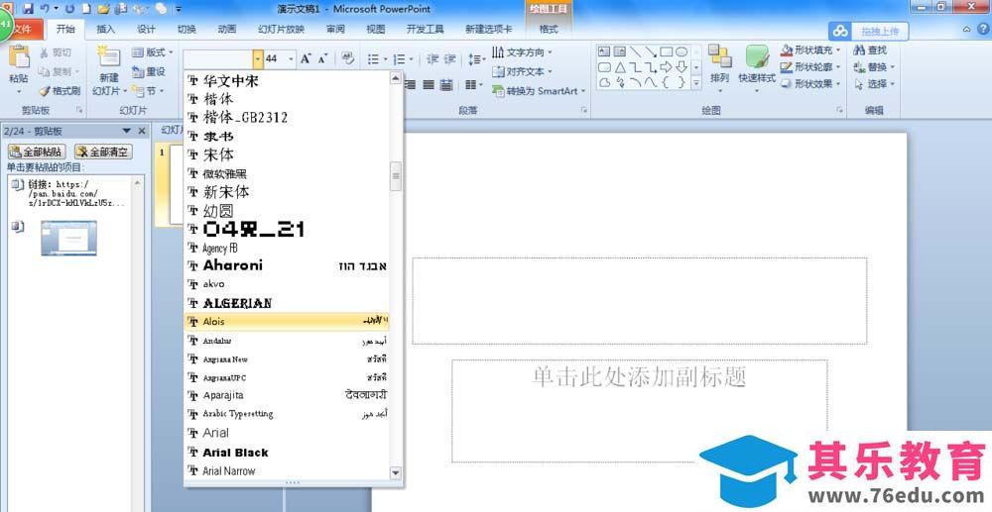Open the Design (设计) ribbon tab
This screenshot has height=512, width=992.
[x=146, y=29]
